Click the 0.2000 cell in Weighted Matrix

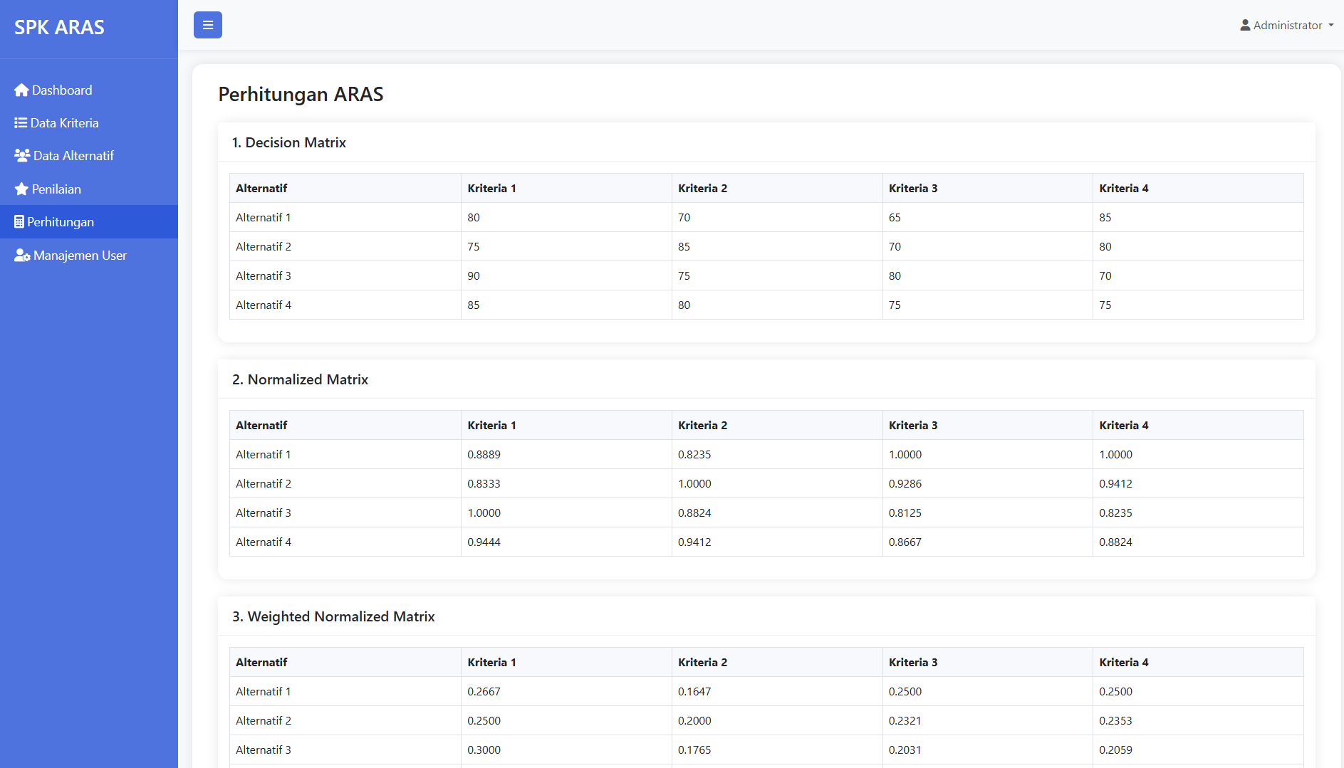(777, 721)
